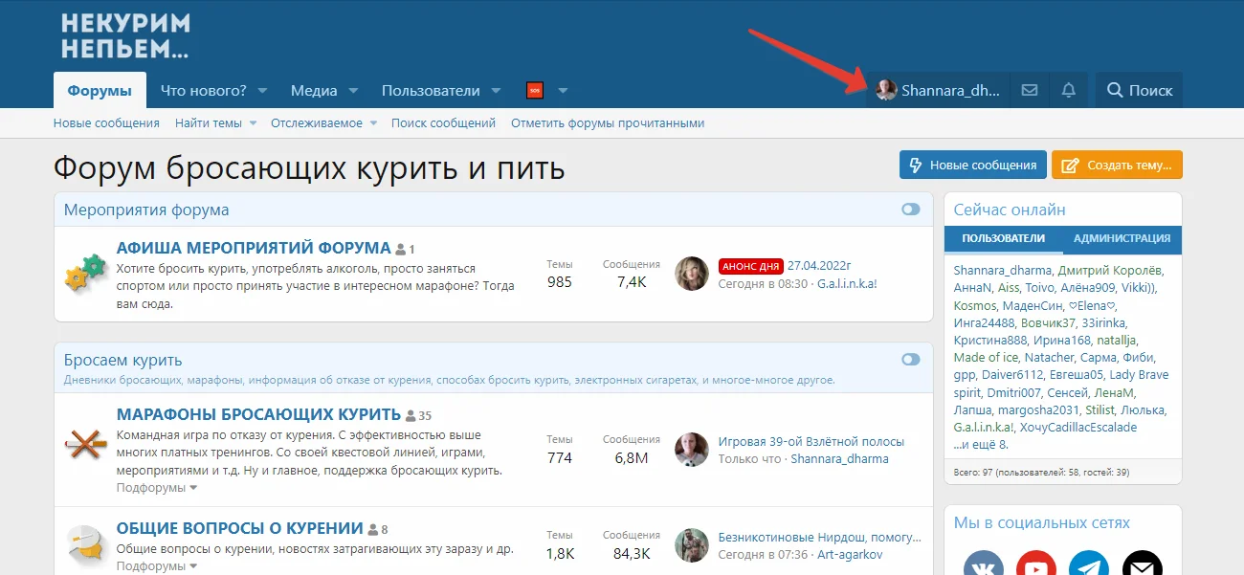The width and height of the screenshot is (1244, 575).
Task: Click ...и ещё 8. link in online list
Action: pyautogui.click(x=981, y=444)
